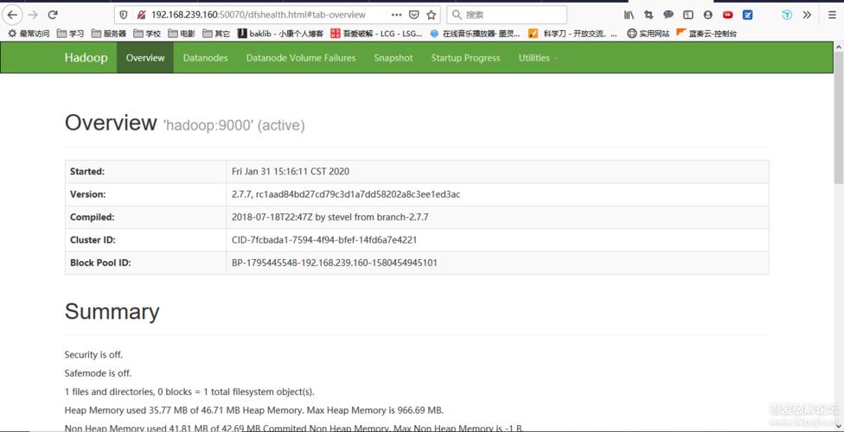Open Datanode Volume Failures tab
This screenshot has height=432, width=844.
click(x=301, y=58)
